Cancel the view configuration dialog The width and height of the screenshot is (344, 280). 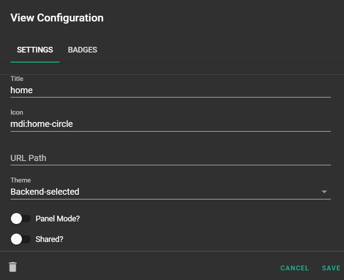294,268
